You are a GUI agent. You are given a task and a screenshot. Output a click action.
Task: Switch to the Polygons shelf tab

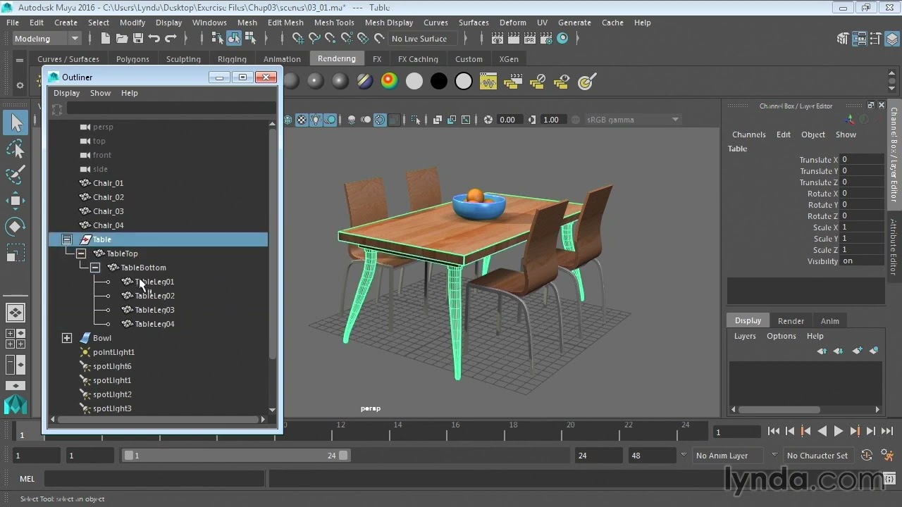(132, 59)
